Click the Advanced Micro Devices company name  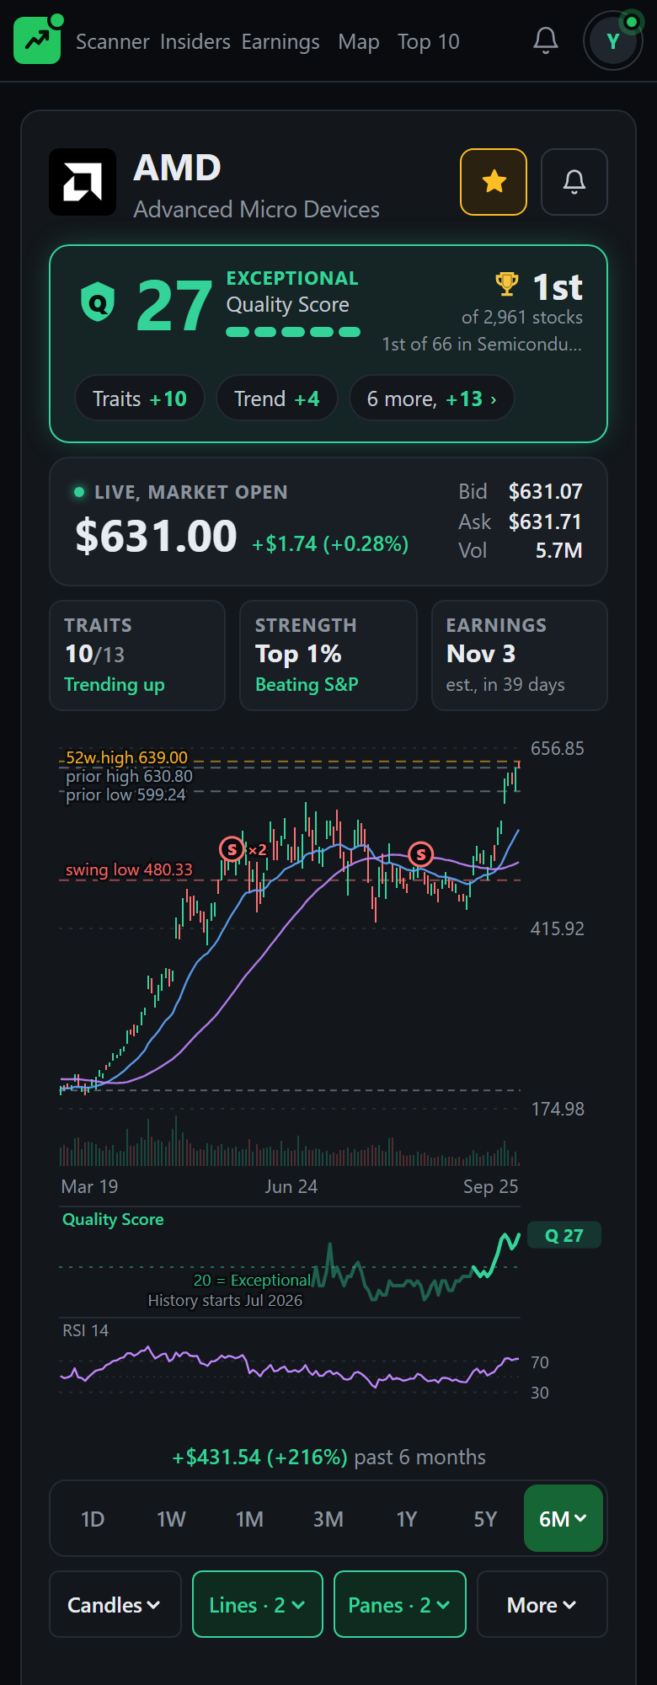pyautogui.click(x=257, y=210)
